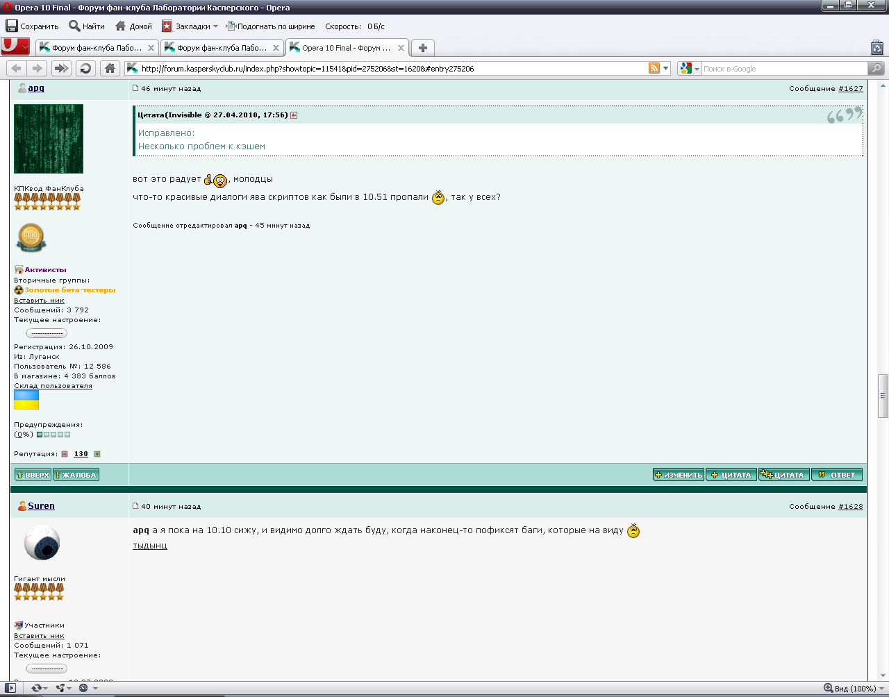The image size is (889, 697).
Task: Click the single-quote ЦИТАТА button
Action: (x=731, y=475)
